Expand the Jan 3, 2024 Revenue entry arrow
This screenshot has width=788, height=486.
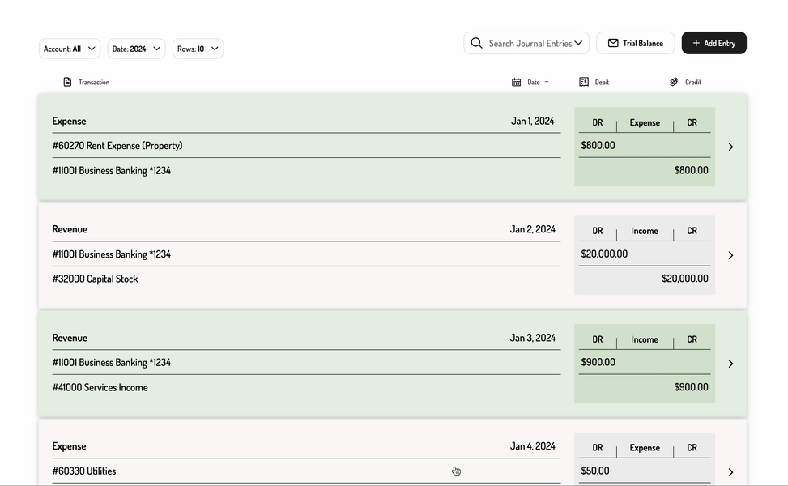pyautogui.click(x=730, y=364)
